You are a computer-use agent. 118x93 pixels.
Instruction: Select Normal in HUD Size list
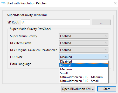pyautogui.click(x=84, y=65)
